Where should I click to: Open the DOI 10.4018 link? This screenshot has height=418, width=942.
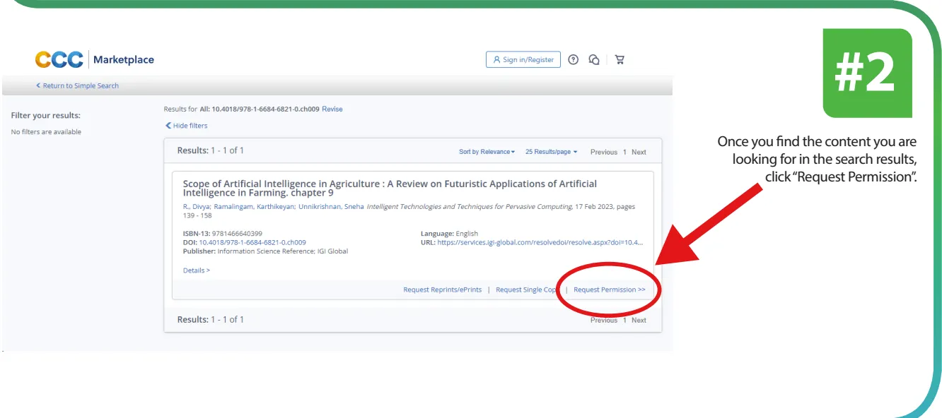pos(252,242)
